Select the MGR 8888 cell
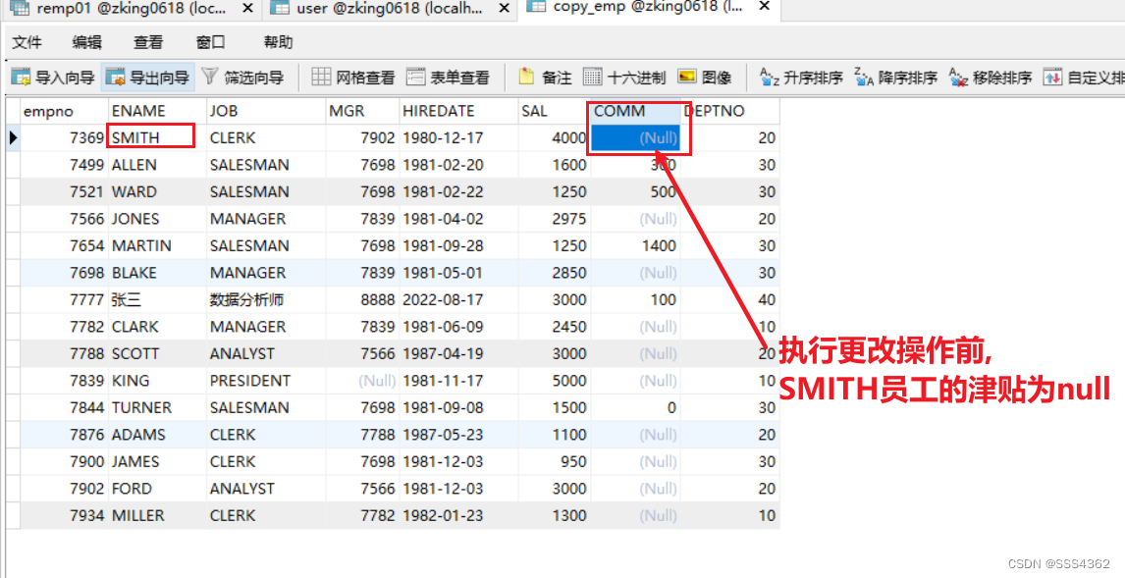This screenshot has width=1125, height=578. (362, 299)
